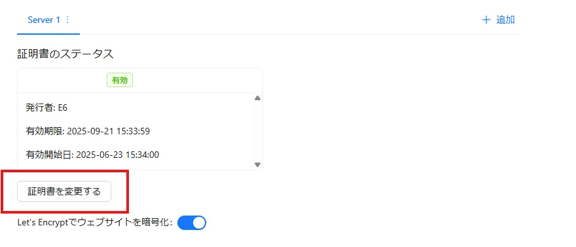The image size is (576, 247).
Task: Click the certificate card header around 有効 badge
Action: pos(140,81)
